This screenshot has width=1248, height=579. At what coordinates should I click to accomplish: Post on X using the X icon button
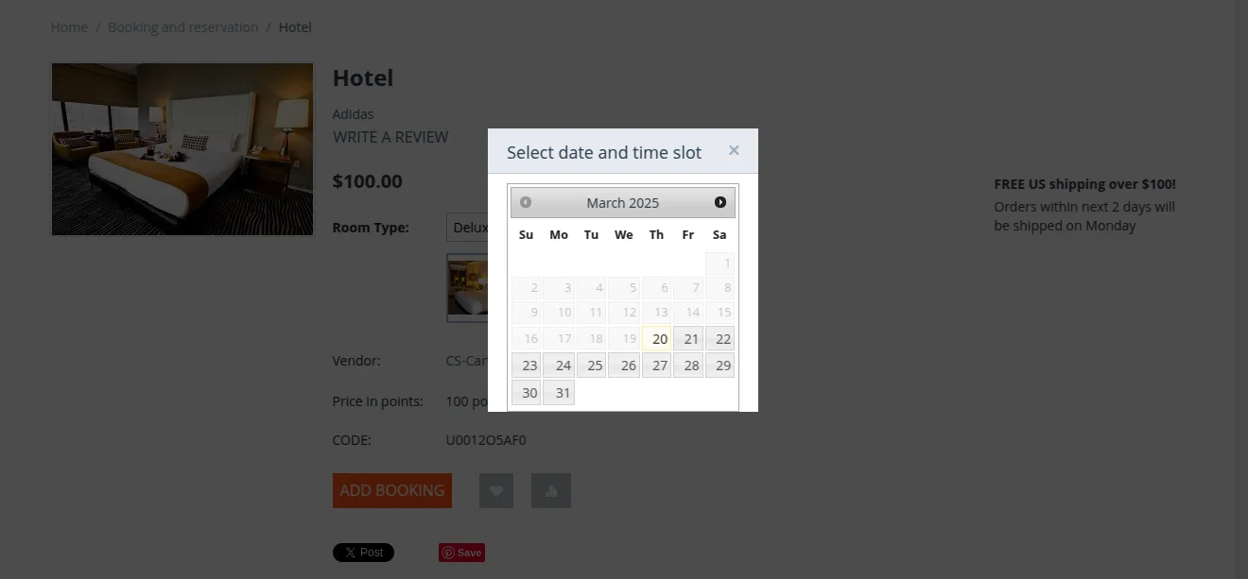click(363, 553)
